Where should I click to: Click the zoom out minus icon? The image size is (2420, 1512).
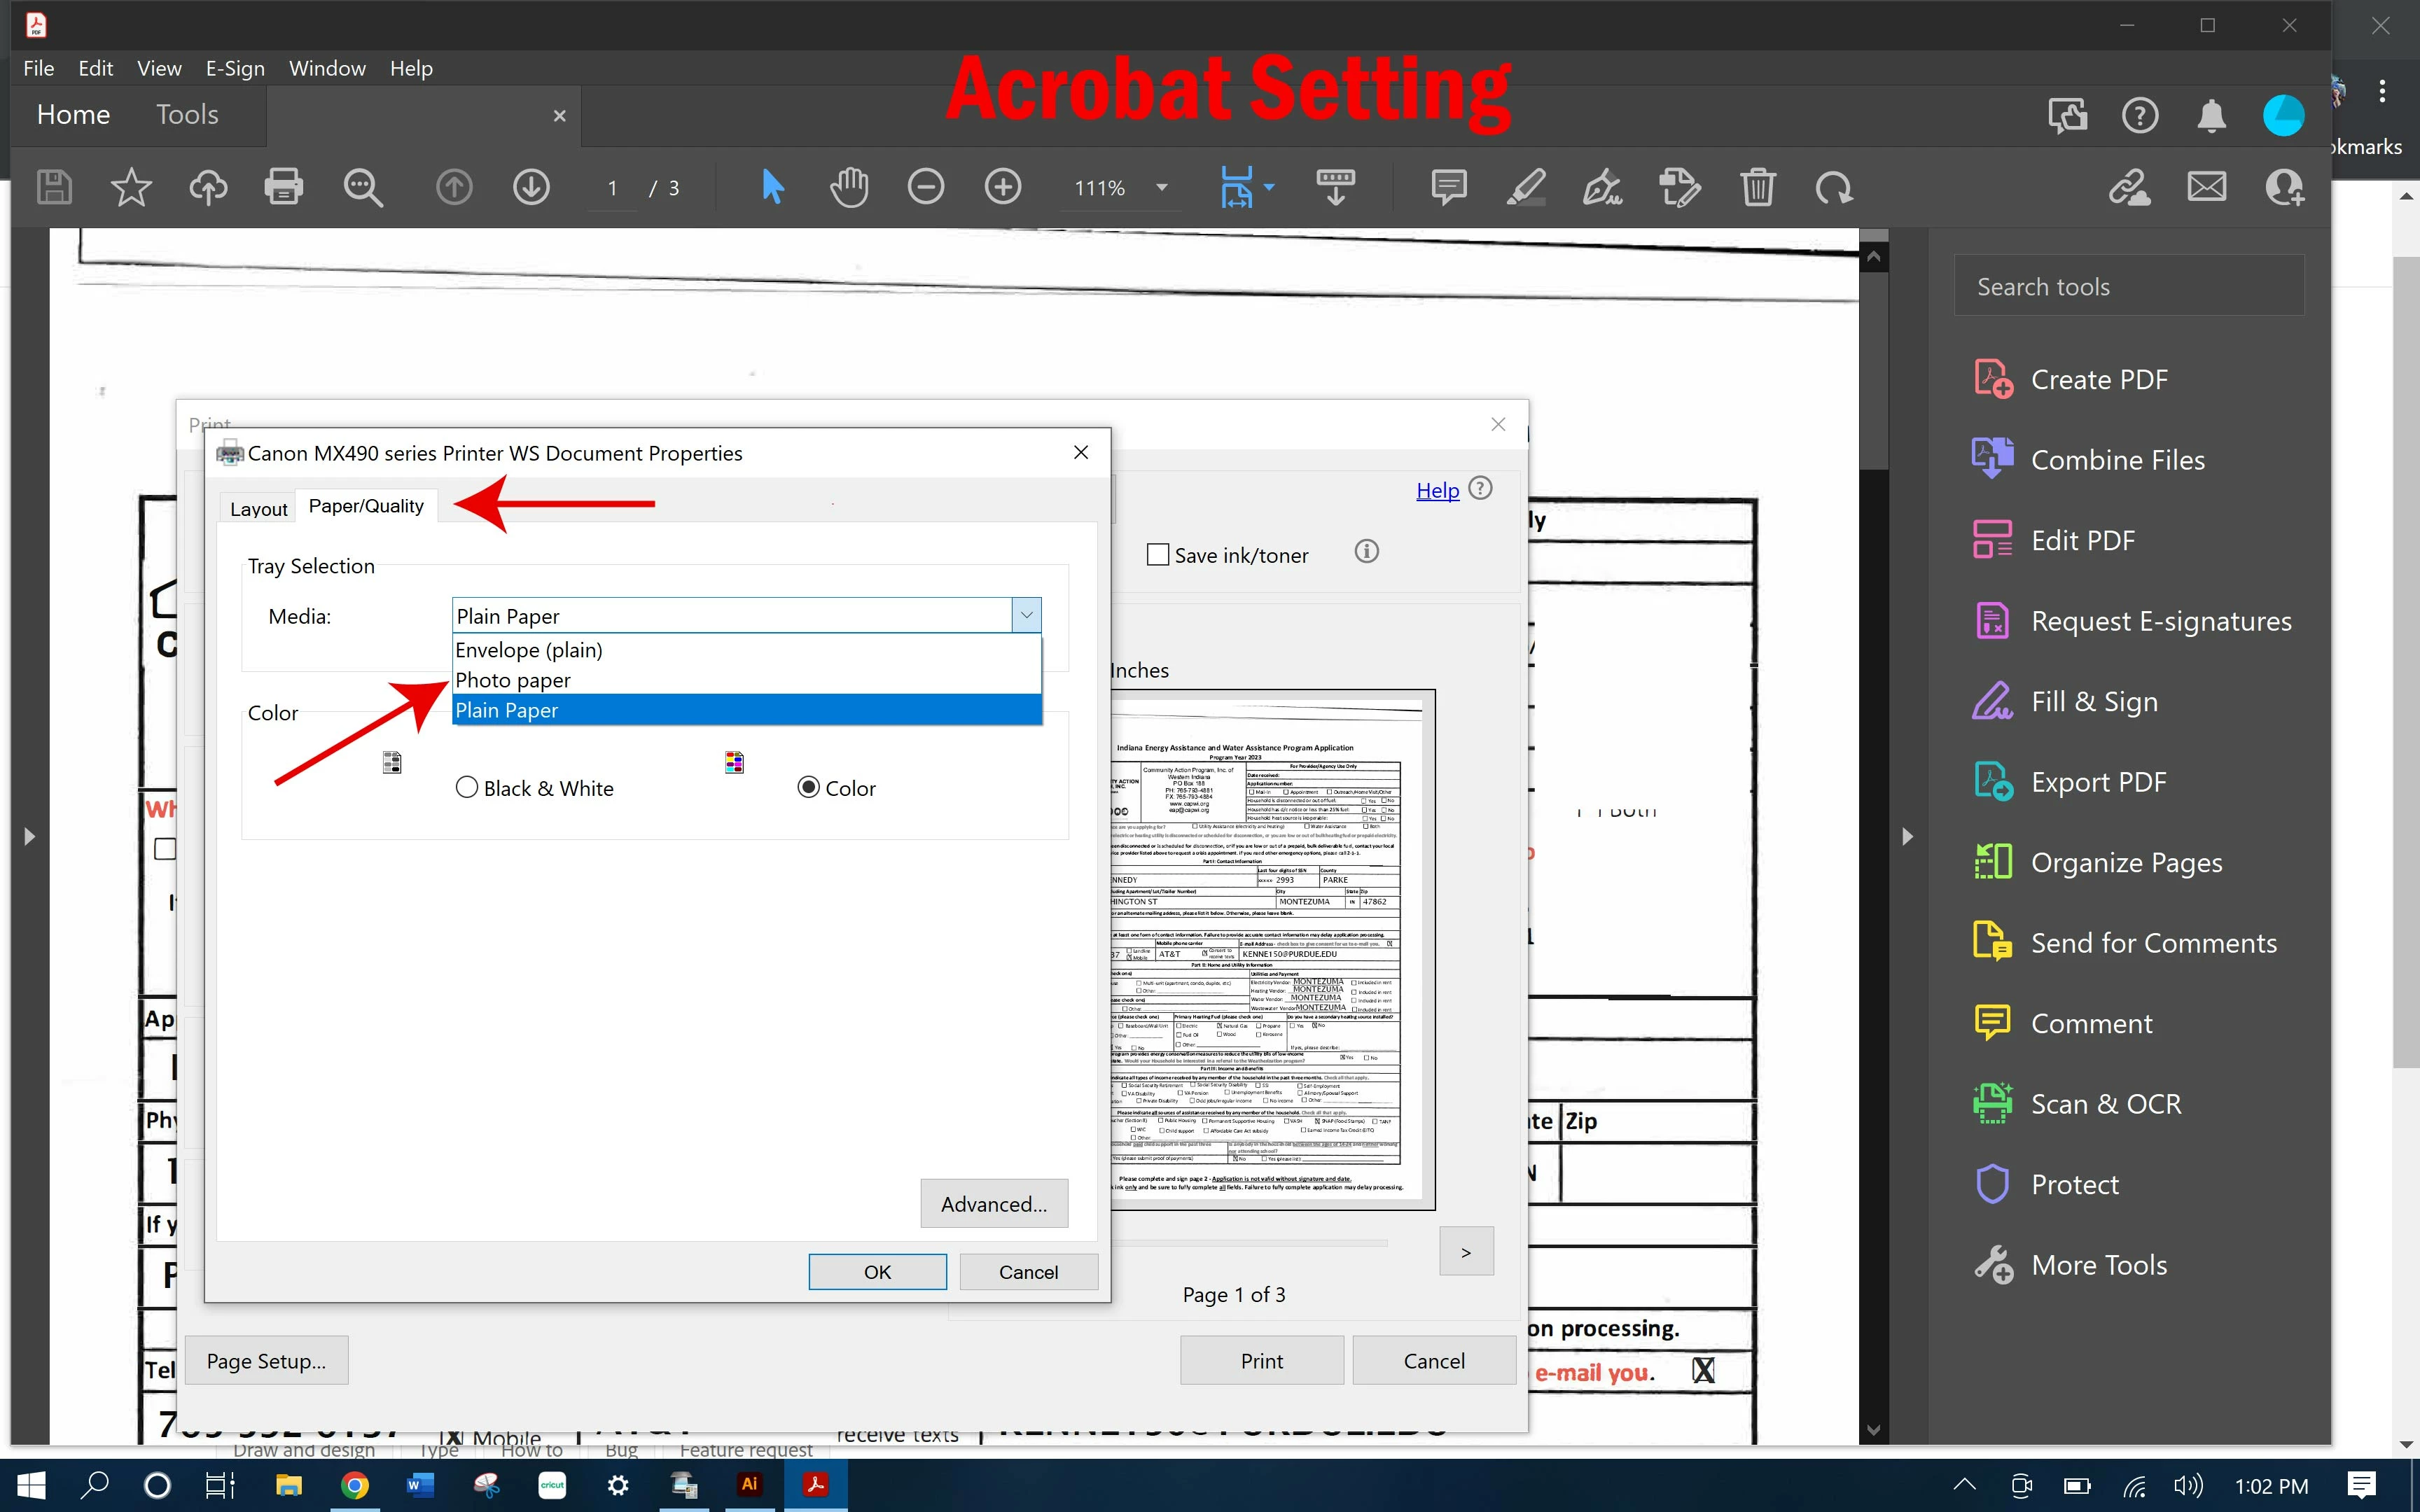[x=925, y=187]
